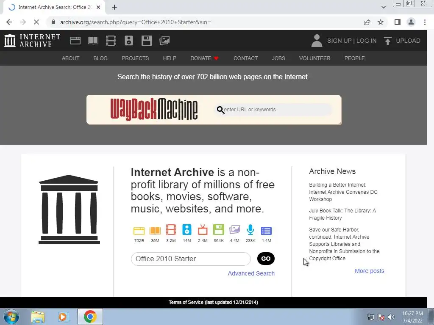Open Windows Media Player from taskbar

point(64,317)
